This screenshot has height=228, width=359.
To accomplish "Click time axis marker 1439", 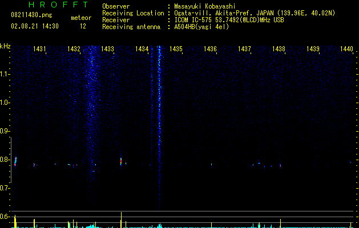I will tap(313, 49).
